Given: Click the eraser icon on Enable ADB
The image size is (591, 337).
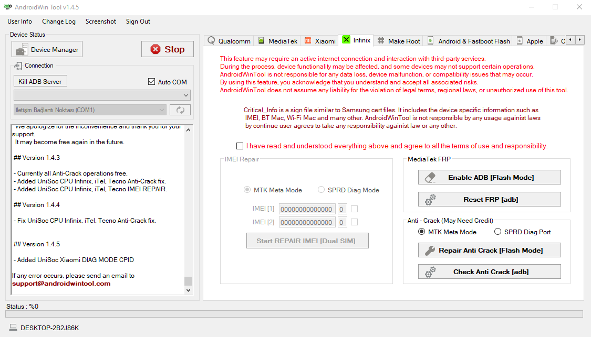Looking at the screenshot, I should 430,178.
